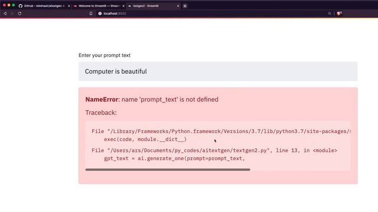The width and height of the screenshot is (378, 212).
Task: Open a new tab with the plus button
Action: pyautogui.click(x=185, y=6)
